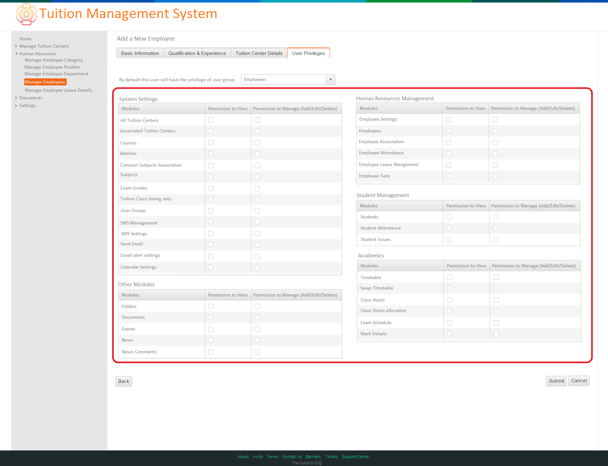Check manage permission for Courses
608x466 pixels.
tap(257, 143)
